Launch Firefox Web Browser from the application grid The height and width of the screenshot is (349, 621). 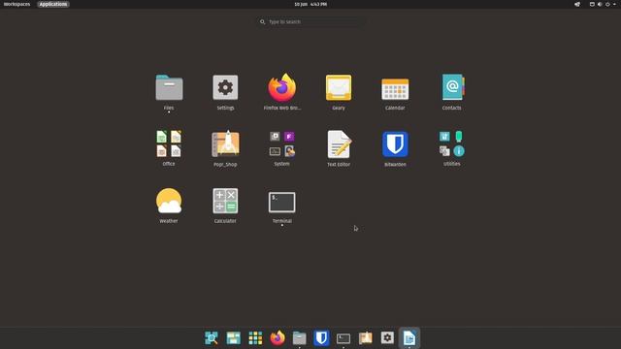click(x=282, y=92)
